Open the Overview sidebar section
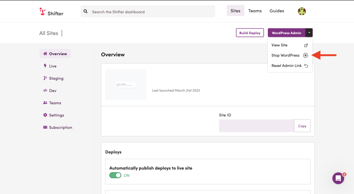Image resolution: width=354 pixels, height=194 pixels. click(x=55, y=54)
